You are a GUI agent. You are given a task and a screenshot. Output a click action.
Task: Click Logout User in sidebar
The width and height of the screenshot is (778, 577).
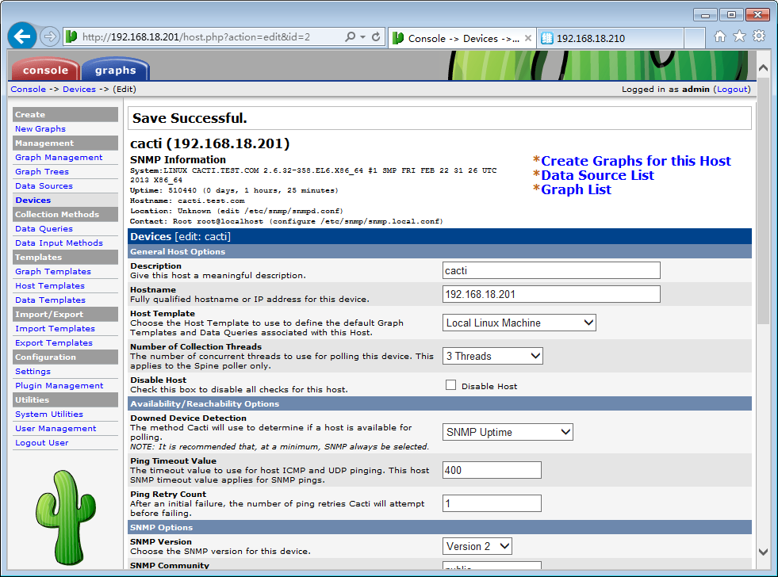(x=42, y=443)
